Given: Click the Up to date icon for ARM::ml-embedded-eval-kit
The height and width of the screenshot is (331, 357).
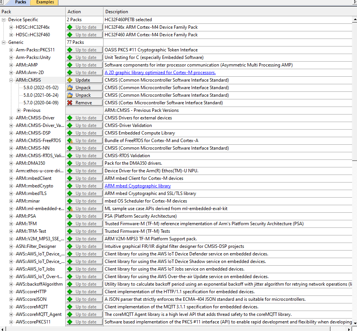Looking at the screenshot, I should click(x=70, y=208).
